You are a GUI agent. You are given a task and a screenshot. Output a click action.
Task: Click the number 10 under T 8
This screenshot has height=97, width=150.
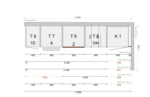point(33,43)
